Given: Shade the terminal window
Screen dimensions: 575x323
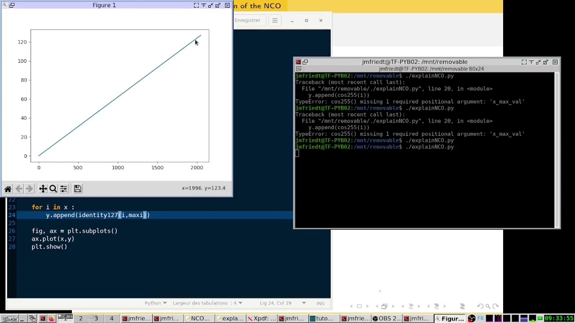Looking at the screenshot, I should [x=531, y=62].
